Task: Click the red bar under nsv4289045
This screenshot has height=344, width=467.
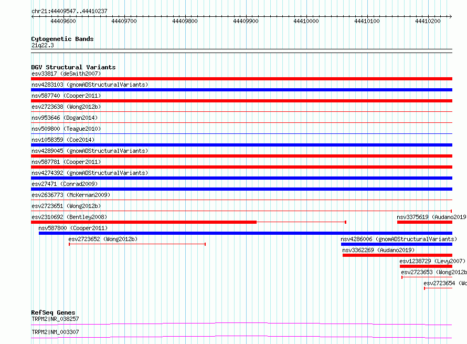Action: point(241,156)
